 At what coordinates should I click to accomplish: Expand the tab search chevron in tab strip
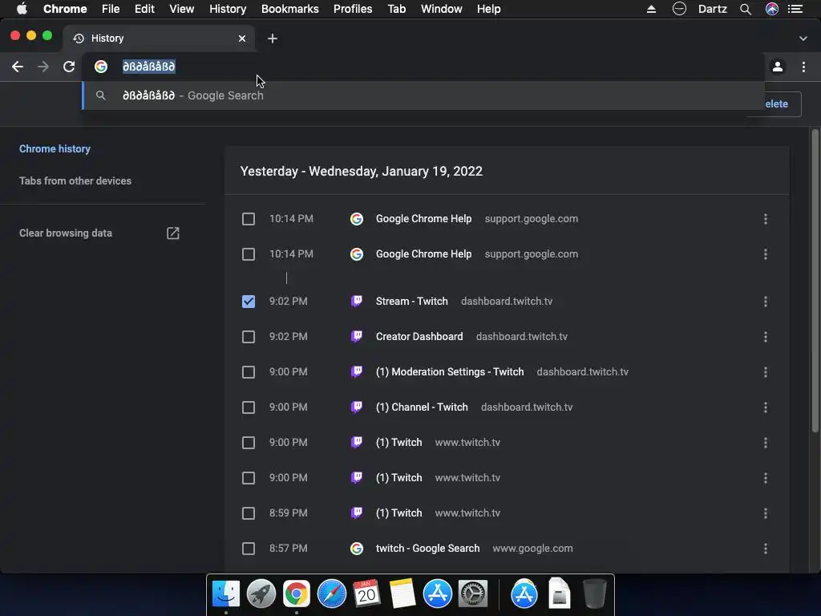click(803, 38)
